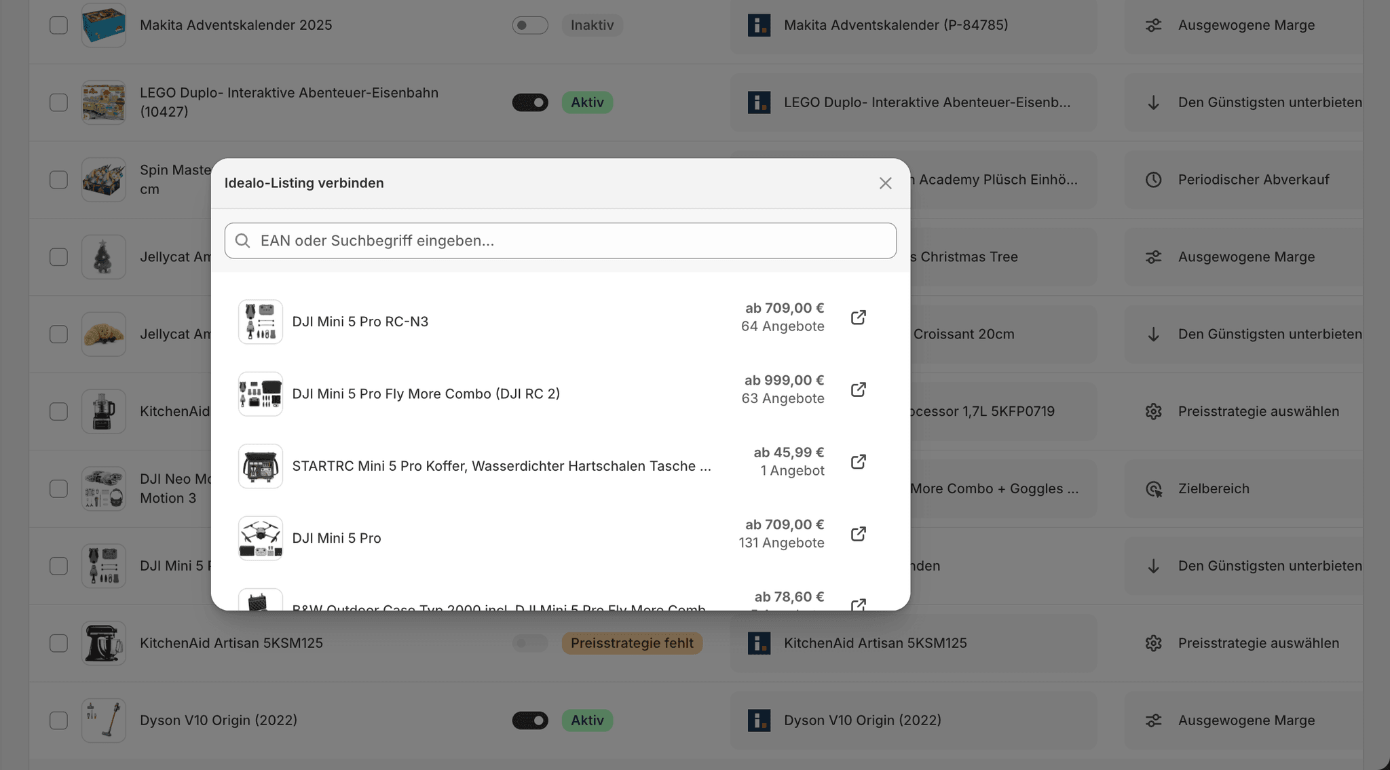
Task: Click idealo logo in LEGO Duplo listing
Action: coord(759,102)
